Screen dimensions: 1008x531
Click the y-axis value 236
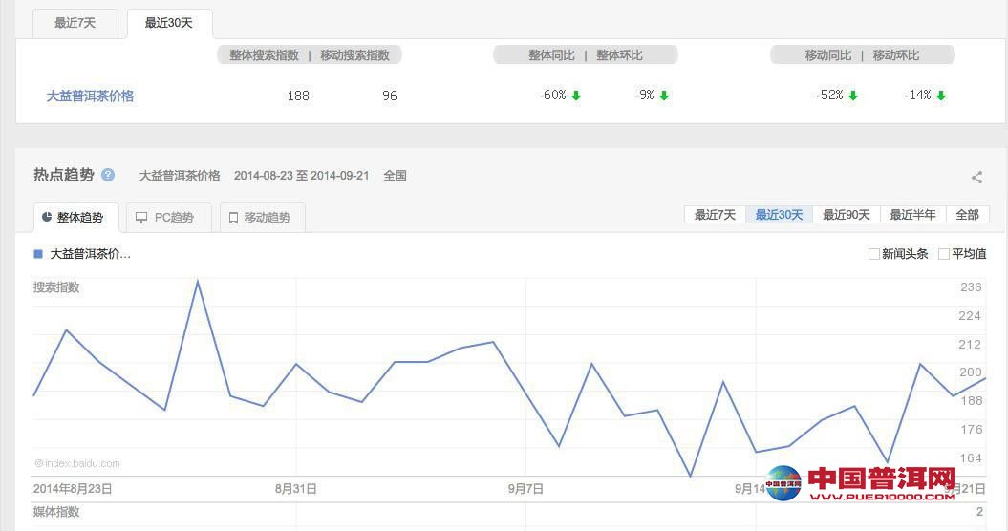coord(971,287)
